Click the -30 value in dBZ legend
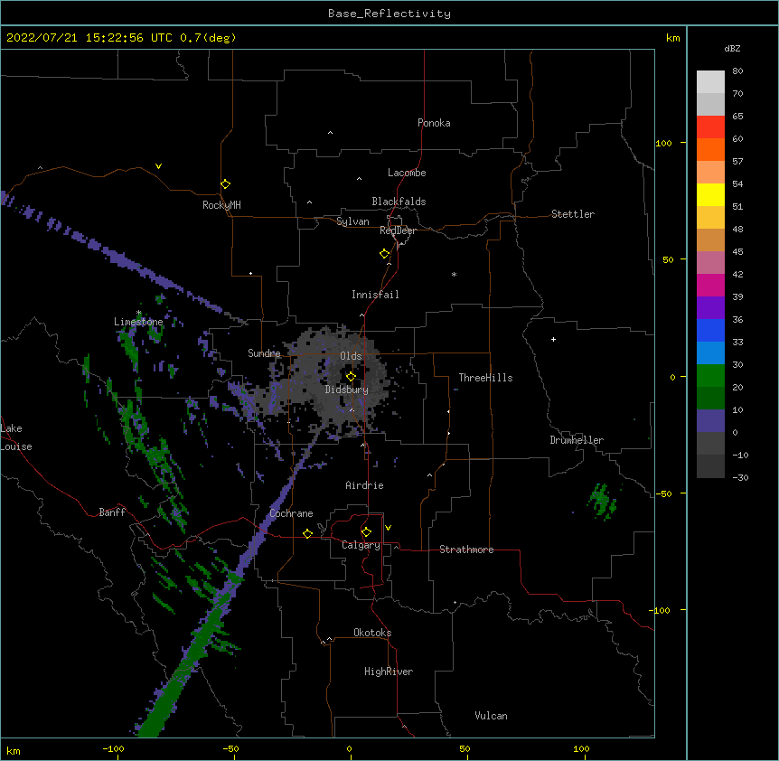The height and width of the screenshot is (761, 779). [x=740, y=477]
